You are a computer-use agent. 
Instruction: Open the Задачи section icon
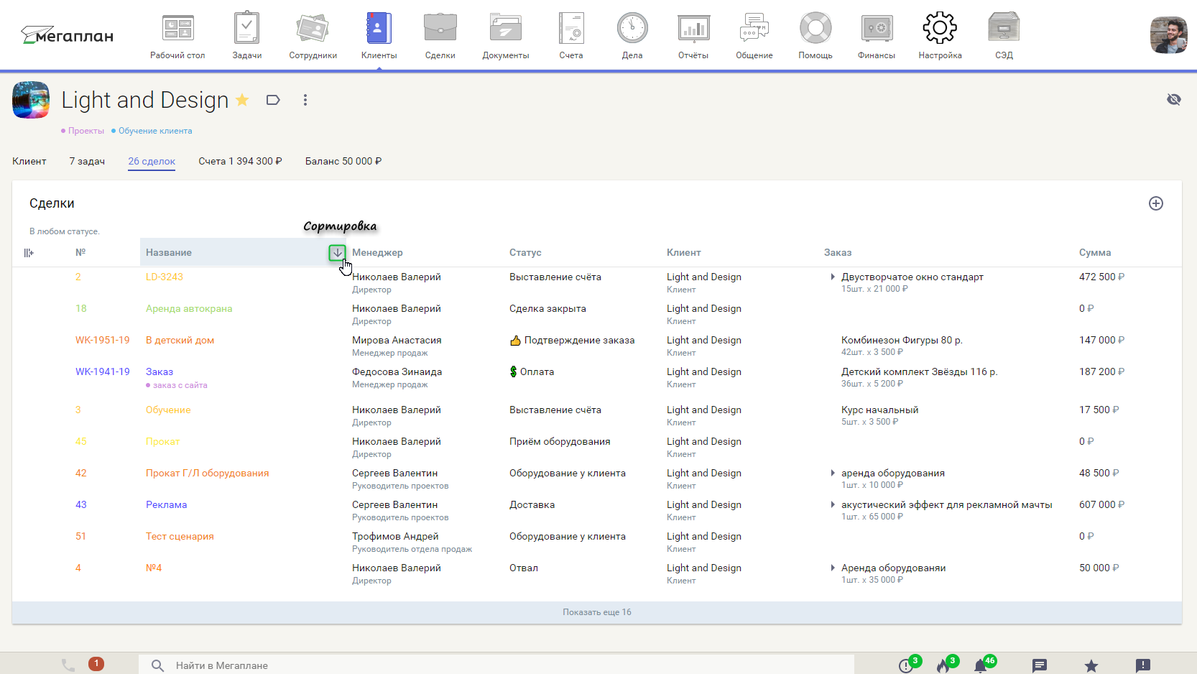(246, 29)
